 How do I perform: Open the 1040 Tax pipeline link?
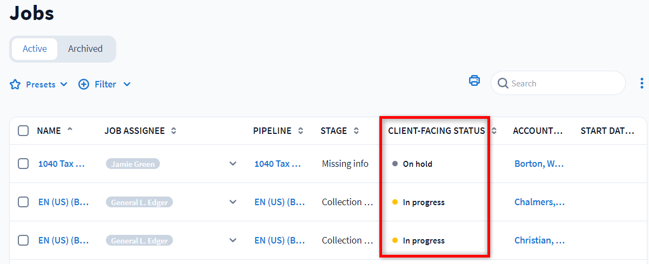277,164
